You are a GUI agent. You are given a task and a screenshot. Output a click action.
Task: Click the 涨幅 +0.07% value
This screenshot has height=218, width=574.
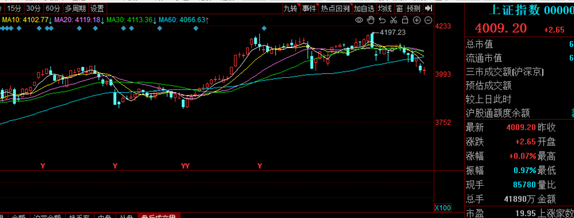[x=522, y=156]
